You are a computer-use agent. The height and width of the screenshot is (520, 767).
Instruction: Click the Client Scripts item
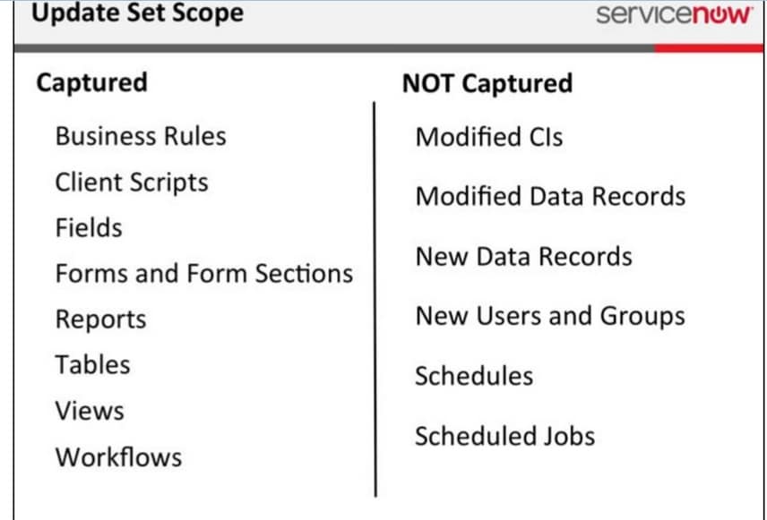coord(132,183)
